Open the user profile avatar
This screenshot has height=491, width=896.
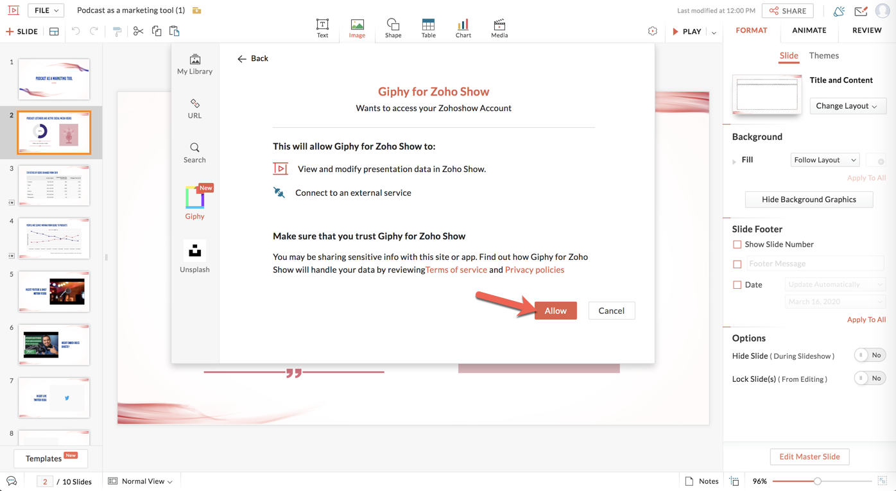[883, 11]
